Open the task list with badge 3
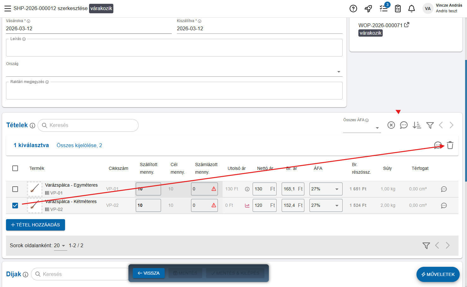 point(384,9)
